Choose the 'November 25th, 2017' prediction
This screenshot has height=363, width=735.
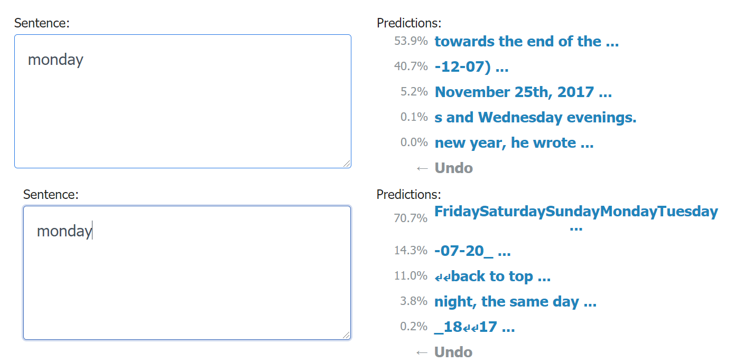pyautogui.click(x=523, y=92)
